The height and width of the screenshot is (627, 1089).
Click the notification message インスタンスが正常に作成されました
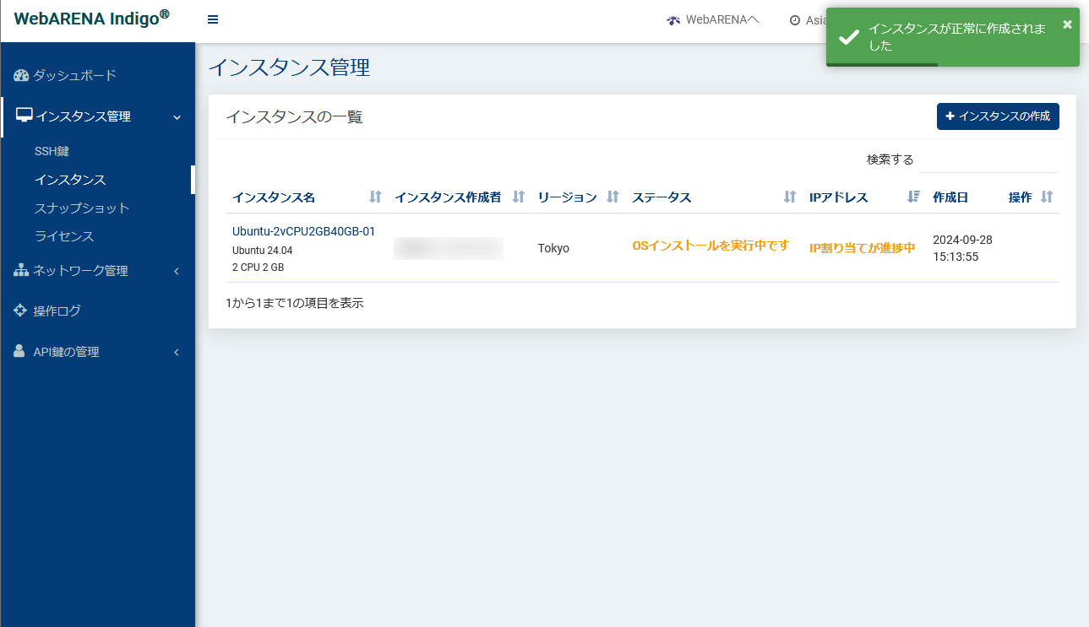pos(957,37)
